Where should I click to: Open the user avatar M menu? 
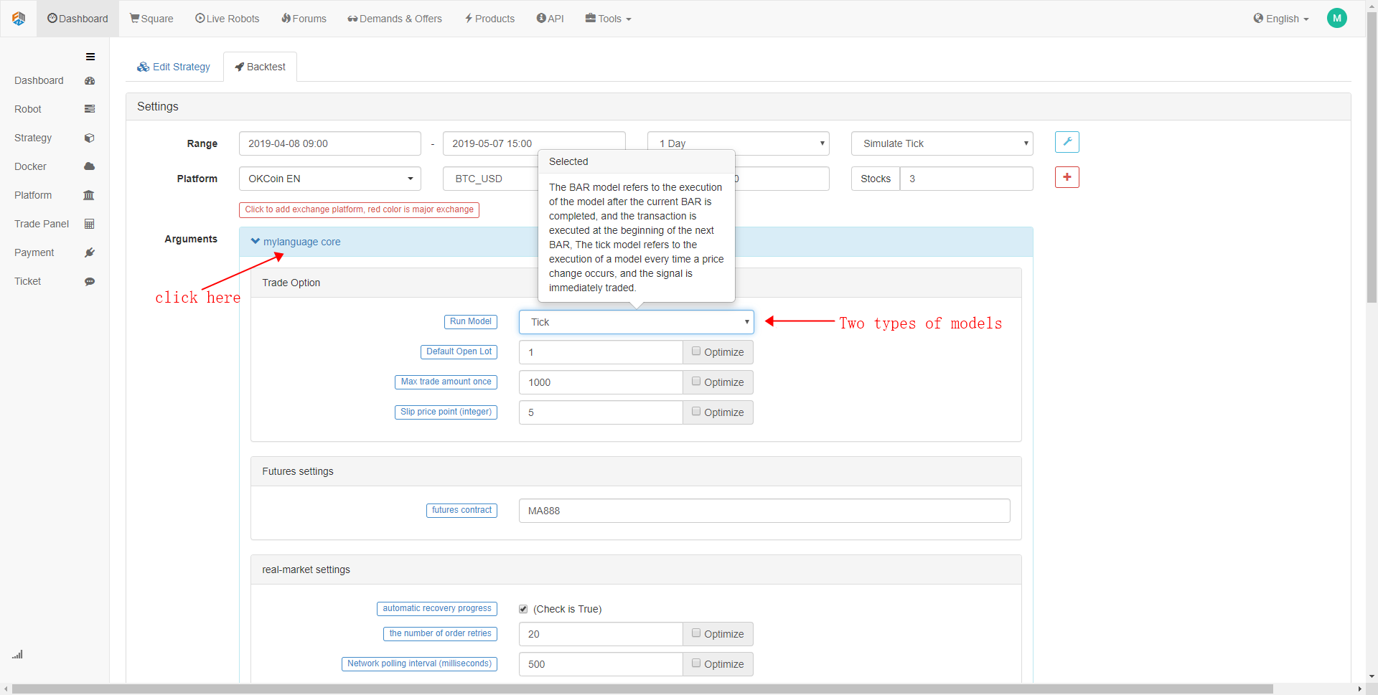tap(1337, 19)
